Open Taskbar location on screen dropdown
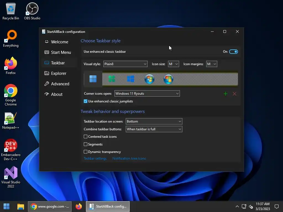This screenshot has height=212, width=283. [154, 121]
